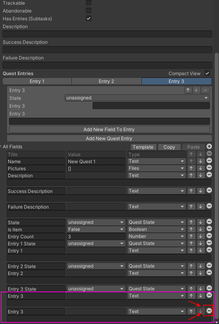This screenshot has width=219, height=324.
Task: Move the Entry Count field up
Action: 191,236
